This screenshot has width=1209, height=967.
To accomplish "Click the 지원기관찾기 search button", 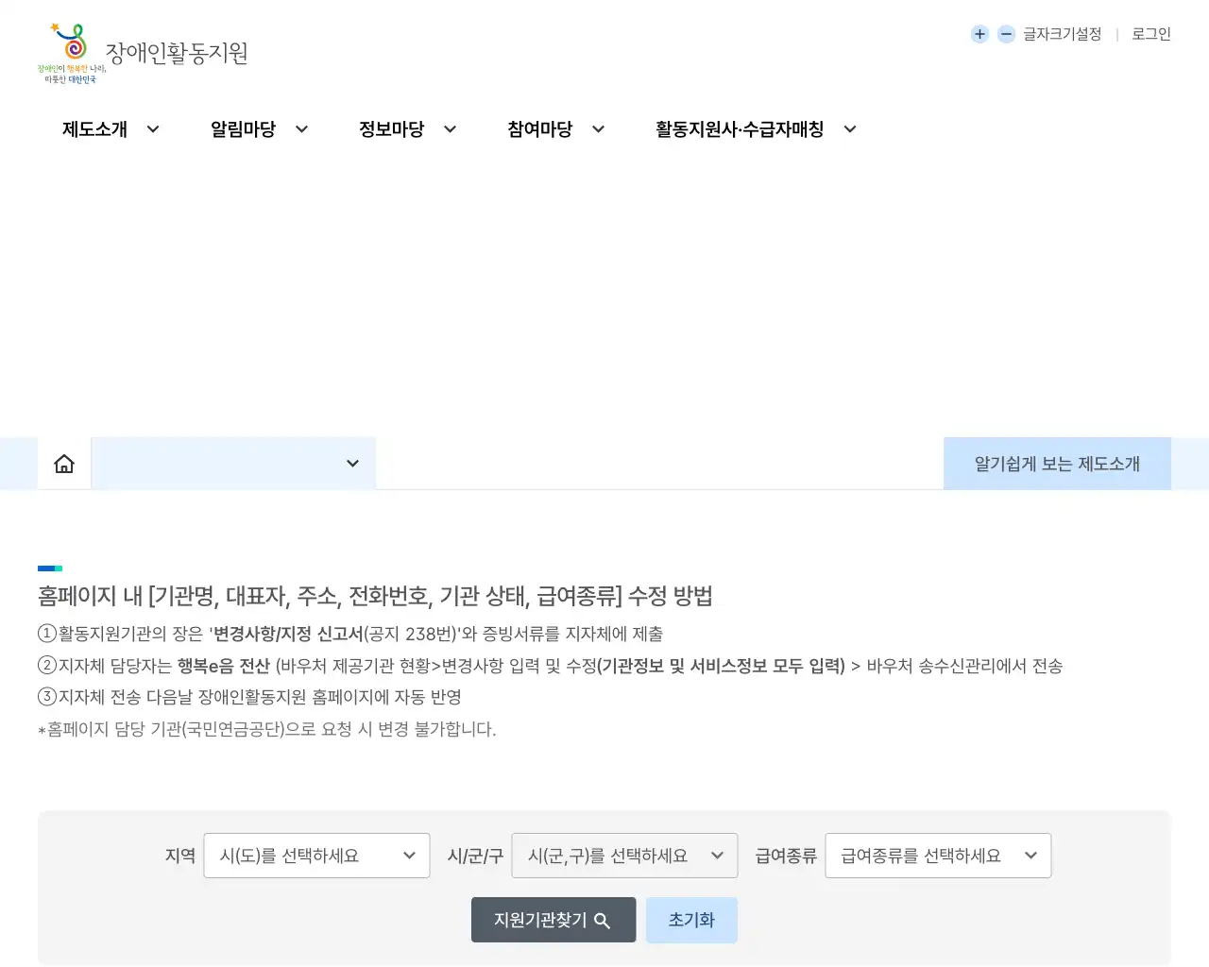I will pos(553,920).
